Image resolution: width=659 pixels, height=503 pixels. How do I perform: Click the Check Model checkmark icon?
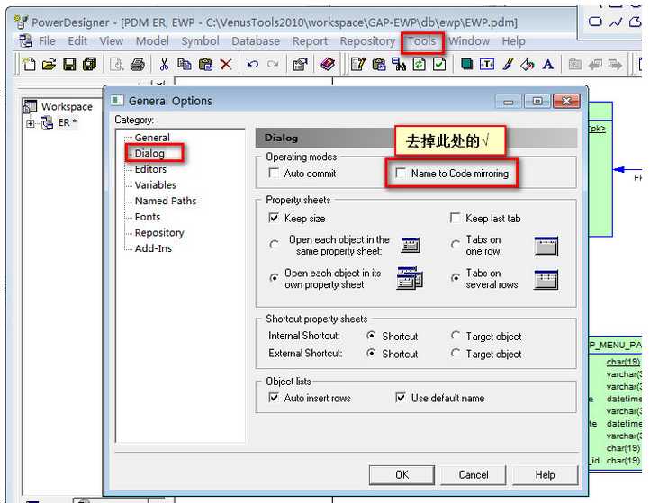click(x=439, y=64)
